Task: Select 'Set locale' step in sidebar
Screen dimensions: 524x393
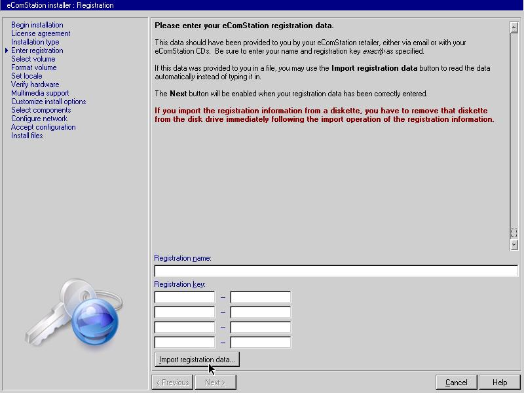Action: (x=27, y=76)
